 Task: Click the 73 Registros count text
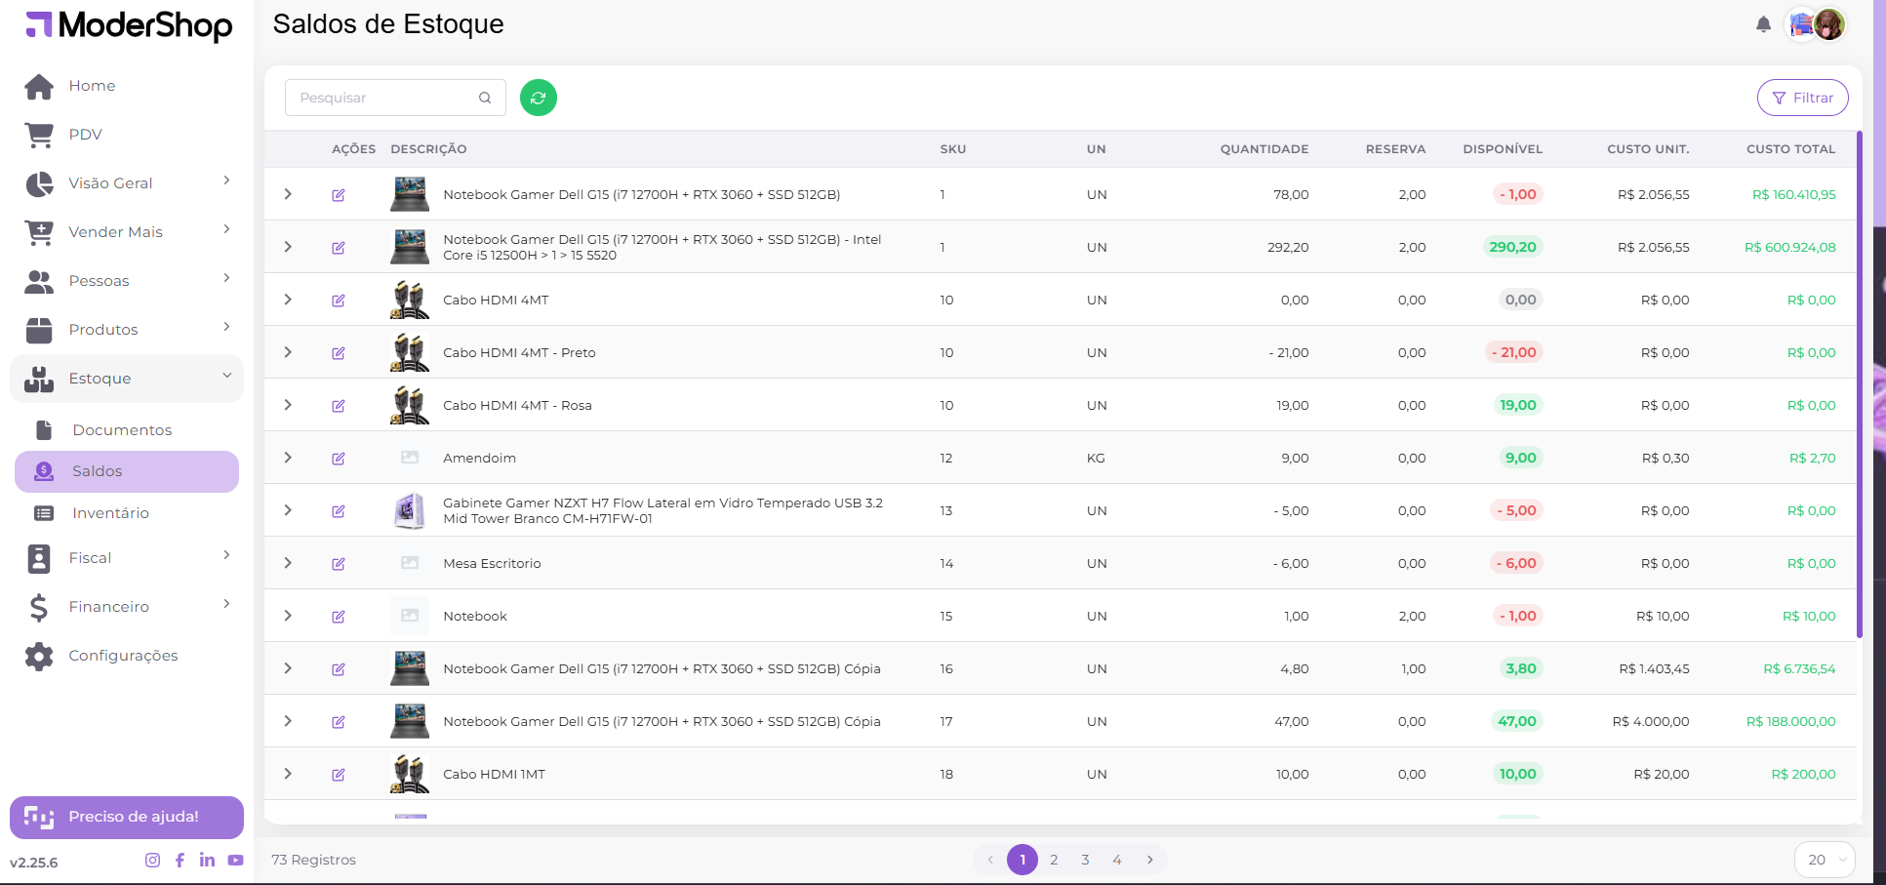pyautogui.click(x=313, y=860)
